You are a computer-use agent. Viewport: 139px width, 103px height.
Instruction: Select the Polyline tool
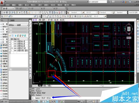[30, 28]
